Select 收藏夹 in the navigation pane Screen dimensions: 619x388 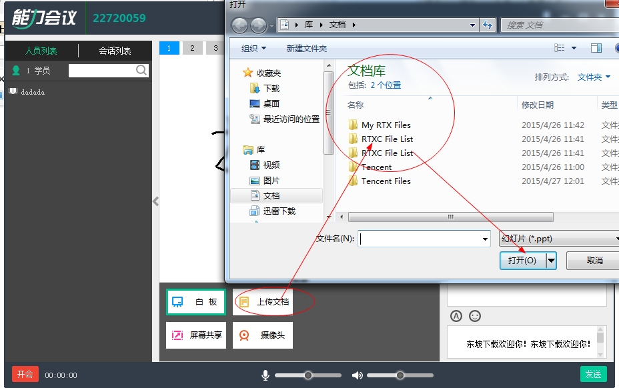261,73
